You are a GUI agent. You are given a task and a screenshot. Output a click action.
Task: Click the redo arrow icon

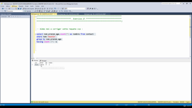(x=58, y=9)
